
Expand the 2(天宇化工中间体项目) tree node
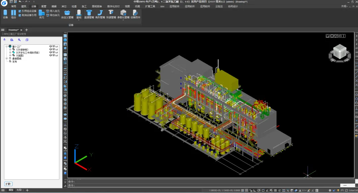click(x=10, y=52)
